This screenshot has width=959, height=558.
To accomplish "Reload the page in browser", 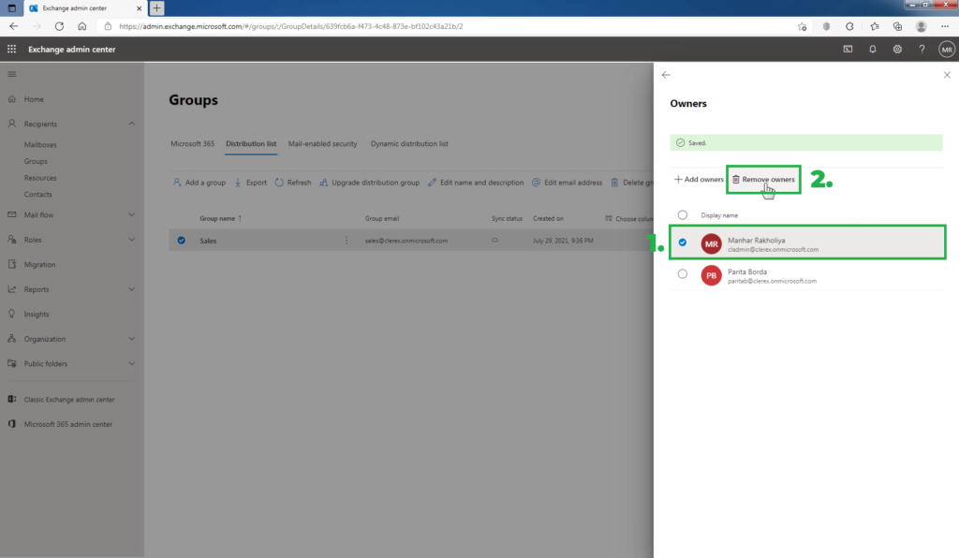I will [x=59, y=26].
